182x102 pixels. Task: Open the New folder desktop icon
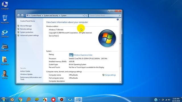[5, 61]
